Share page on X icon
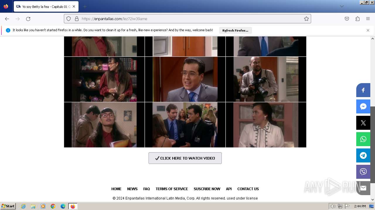The height and width of the screenshot is (210, 375). pos(363,123)
